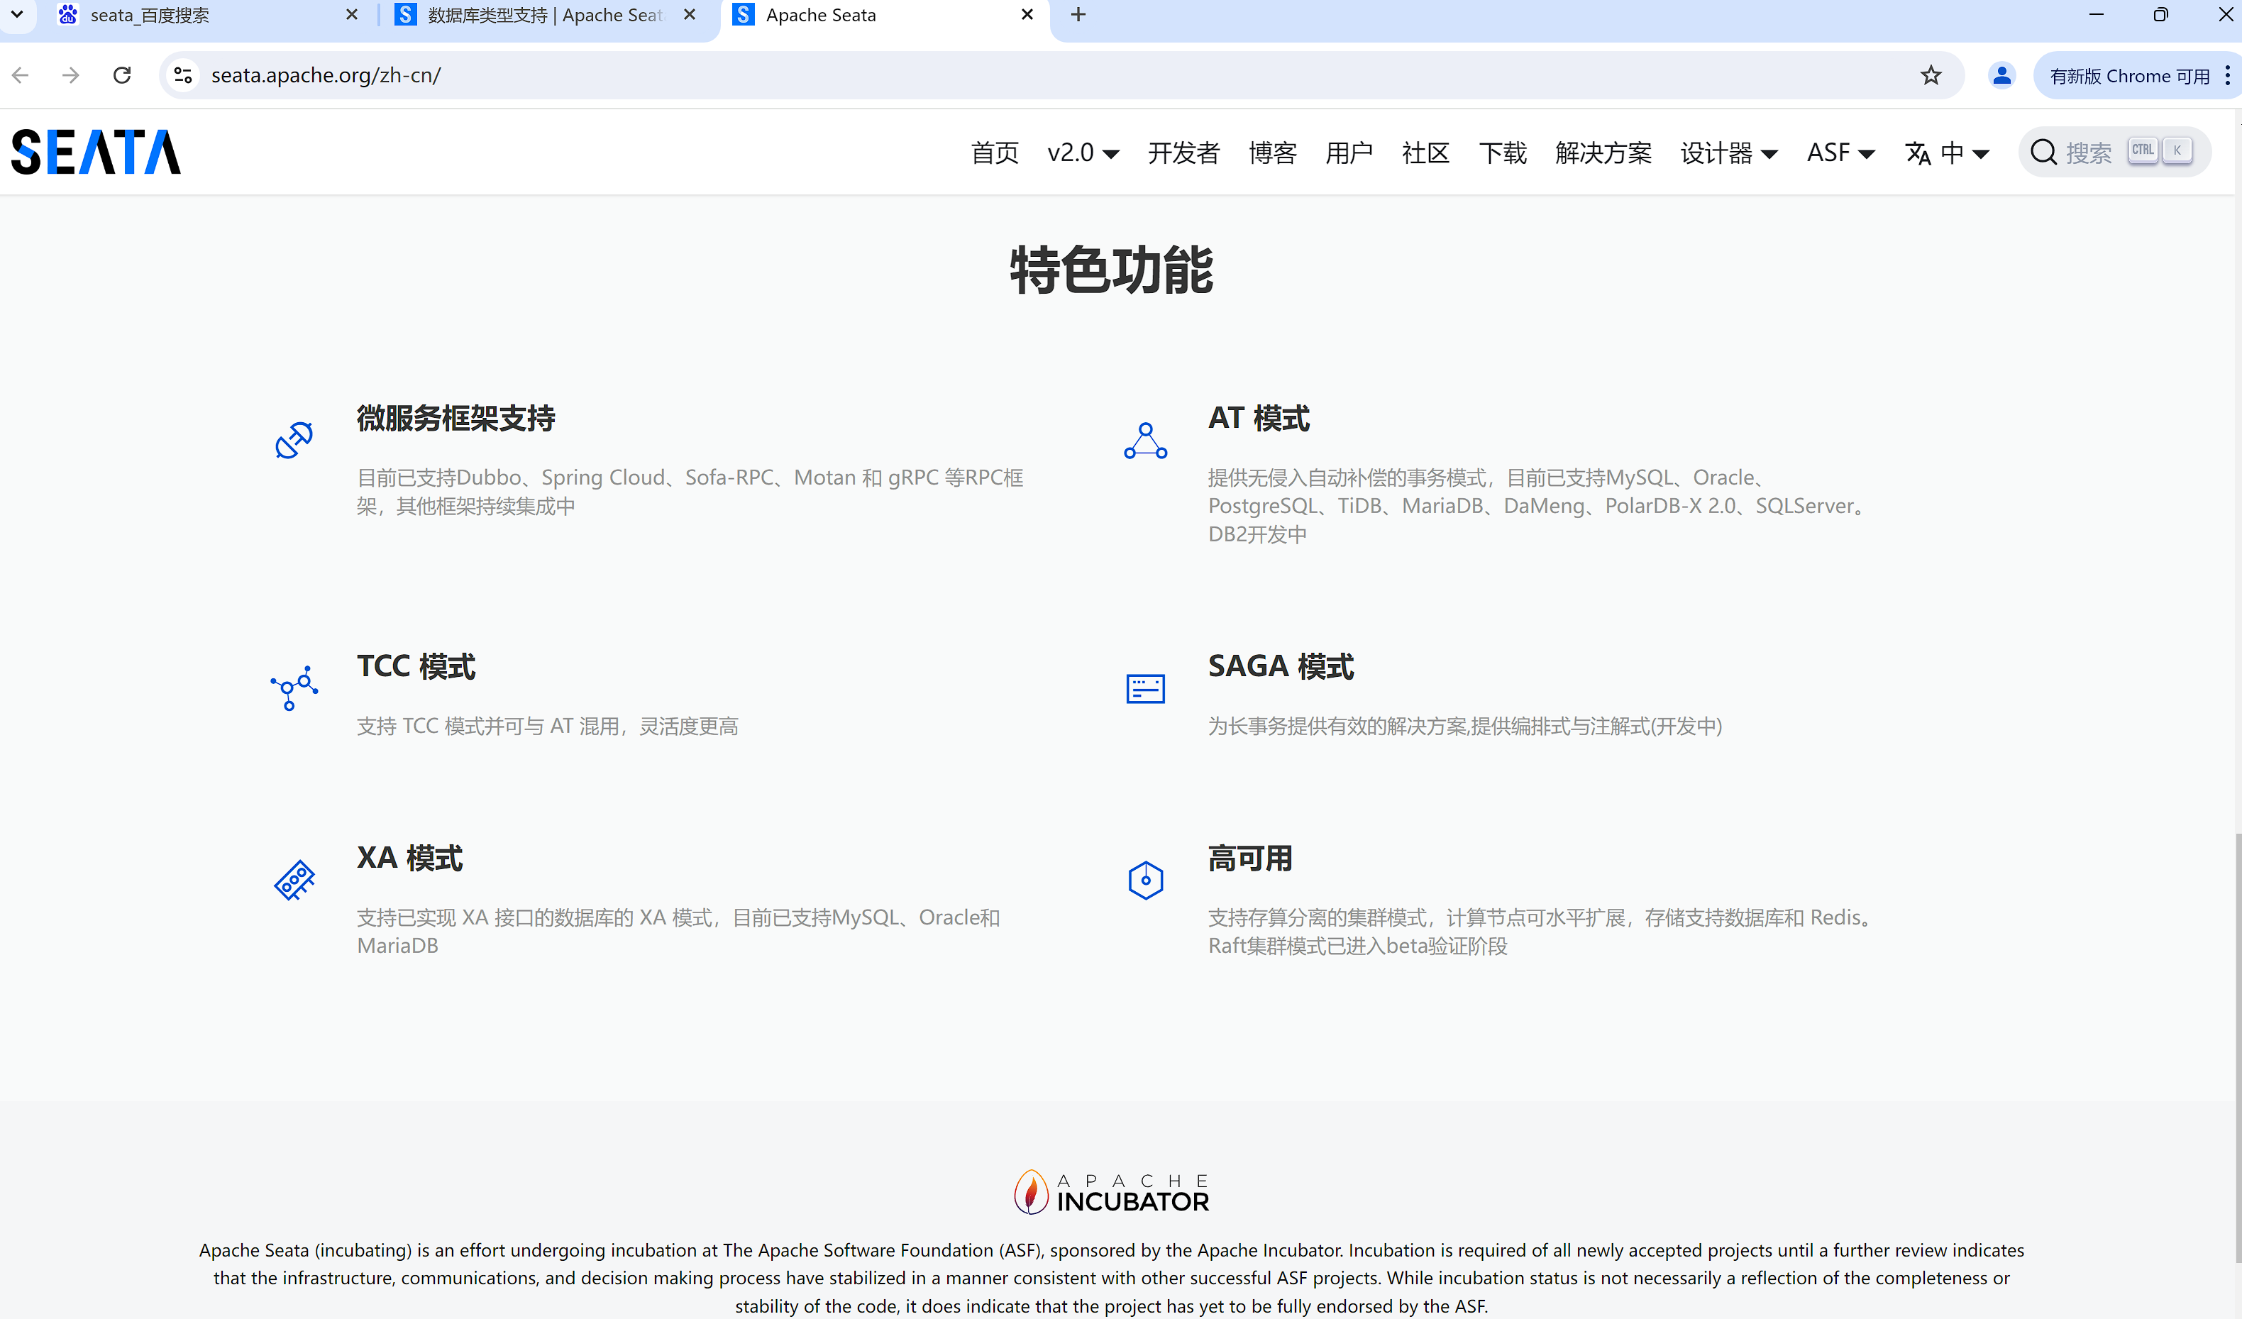Screen dimensions: 2242x1319
Task: Open the 社区 nav item
Action: tap(1425, 153)
